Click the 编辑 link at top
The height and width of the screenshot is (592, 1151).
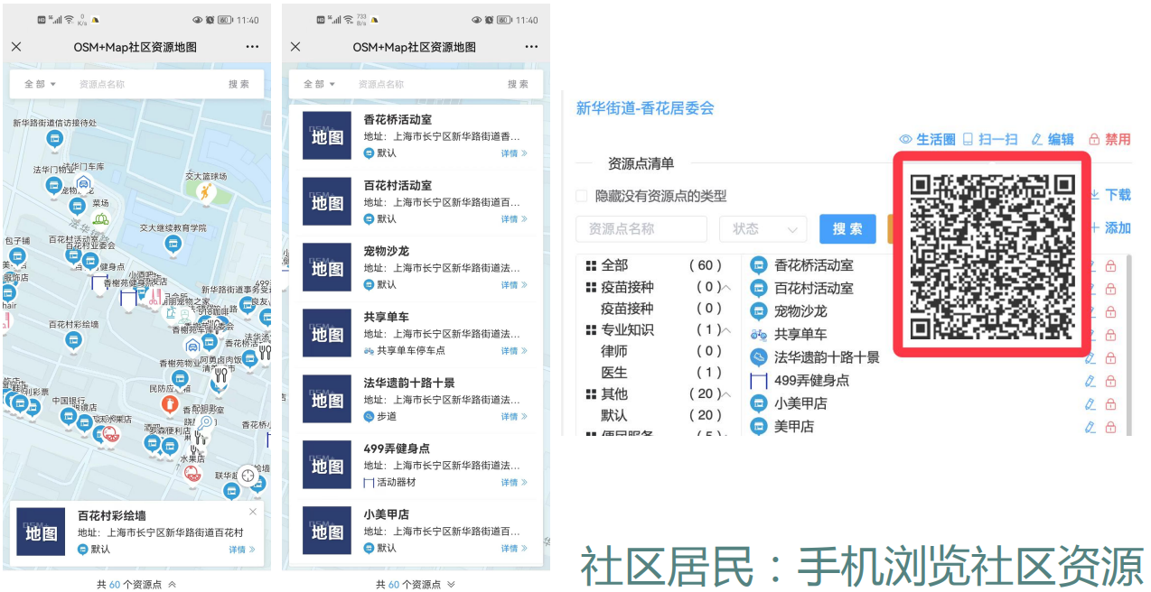pos(1053,139)
